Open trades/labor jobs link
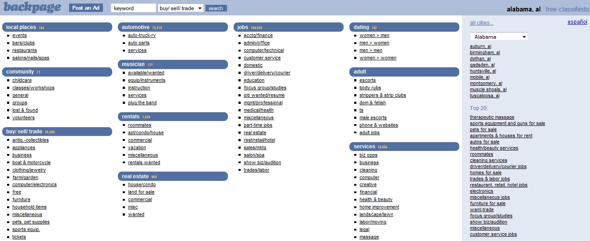Screen dimensions: 590x242 pyautogui.click(x=257, y=170)
